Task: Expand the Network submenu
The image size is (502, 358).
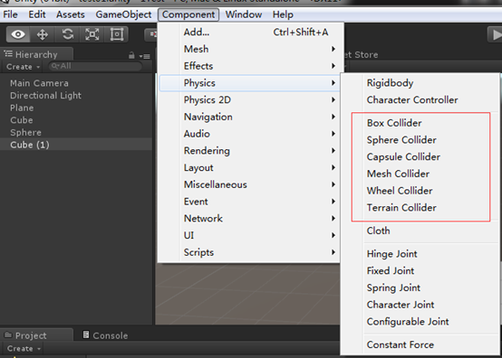Action: pyautogui.click(x=249, y=219)
